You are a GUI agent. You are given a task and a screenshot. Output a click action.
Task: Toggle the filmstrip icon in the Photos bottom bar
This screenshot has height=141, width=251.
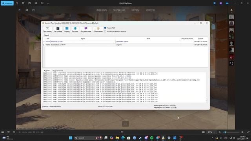[x=3, y=132]
